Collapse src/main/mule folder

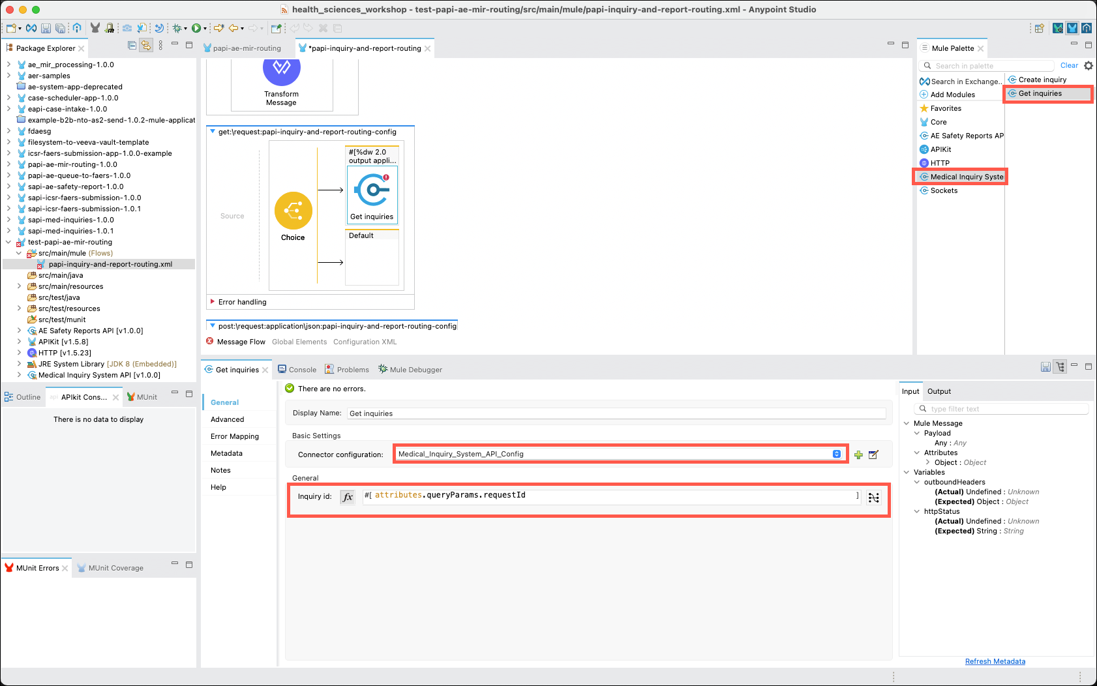pos(19,253)
